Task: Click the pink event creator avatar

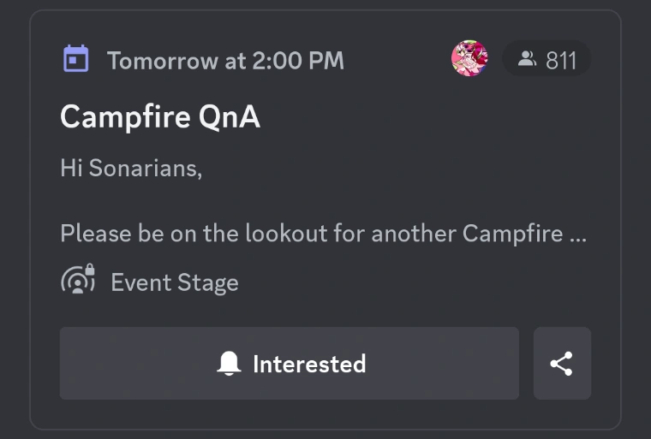Action: [x=469, y=59]
